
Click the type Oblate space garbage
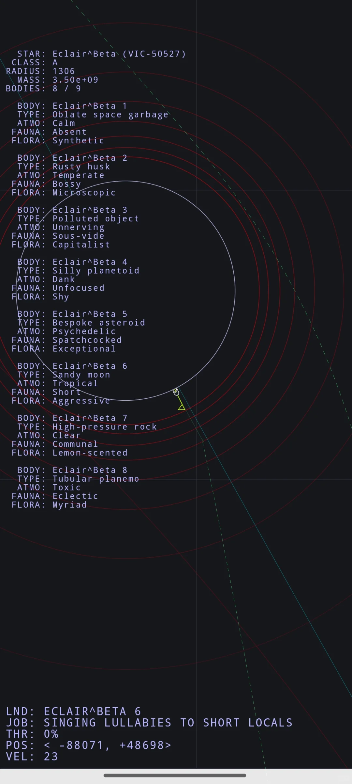tap(110, 115)
